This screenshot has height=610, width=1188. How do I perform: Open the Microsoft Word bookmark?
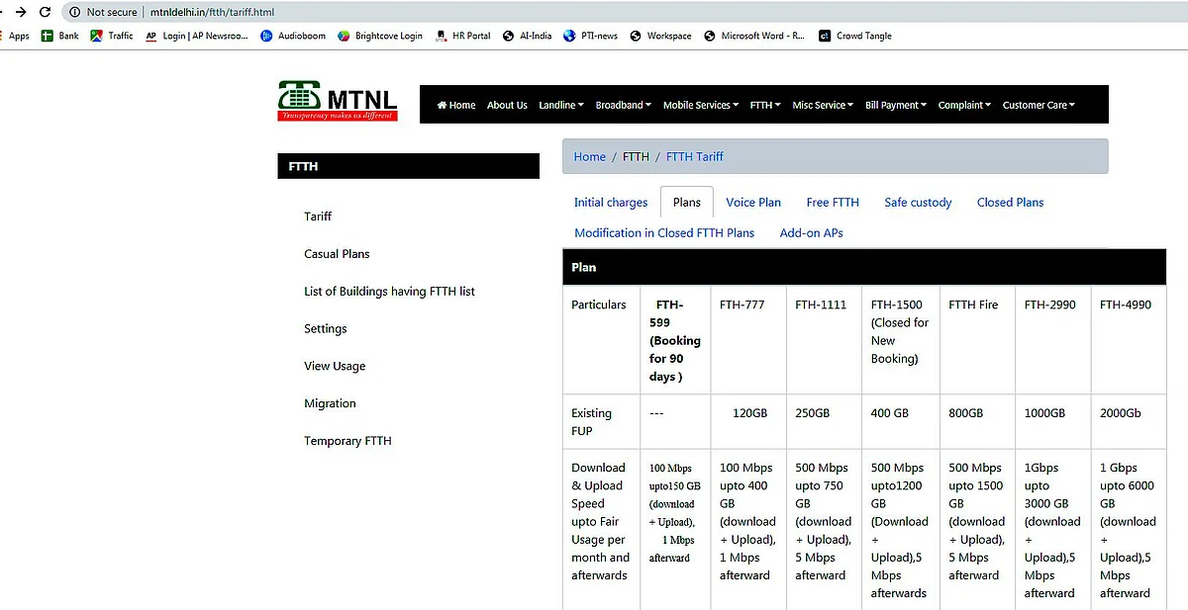coord(754,36)
